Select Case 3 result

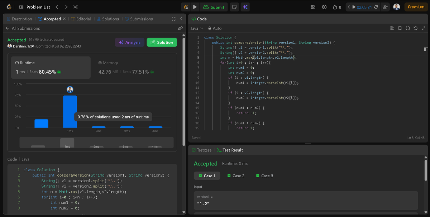[x=264, y=176]
